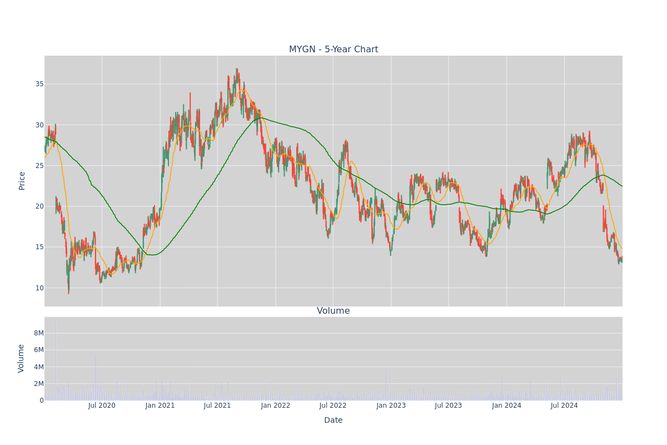Click the 'Jul 2023' date tick
The image size is (667, 445).
pos(449,406)
